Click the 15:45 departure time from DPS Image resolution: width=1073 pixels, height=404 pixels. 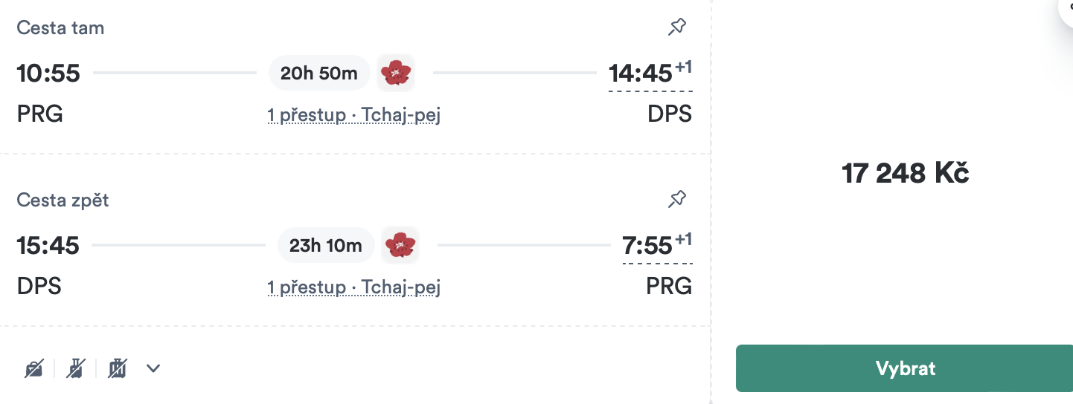pyautogui.click(x=48, y=246)
